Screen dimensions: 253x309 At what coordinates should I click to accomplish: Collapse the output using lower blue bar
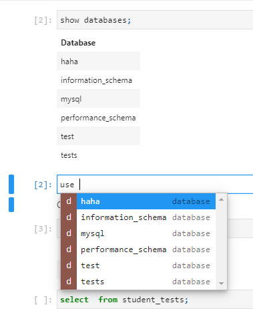point(11,205)
